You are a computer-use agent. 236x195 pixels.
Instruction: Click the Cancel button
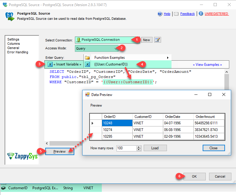click(220, 176)
